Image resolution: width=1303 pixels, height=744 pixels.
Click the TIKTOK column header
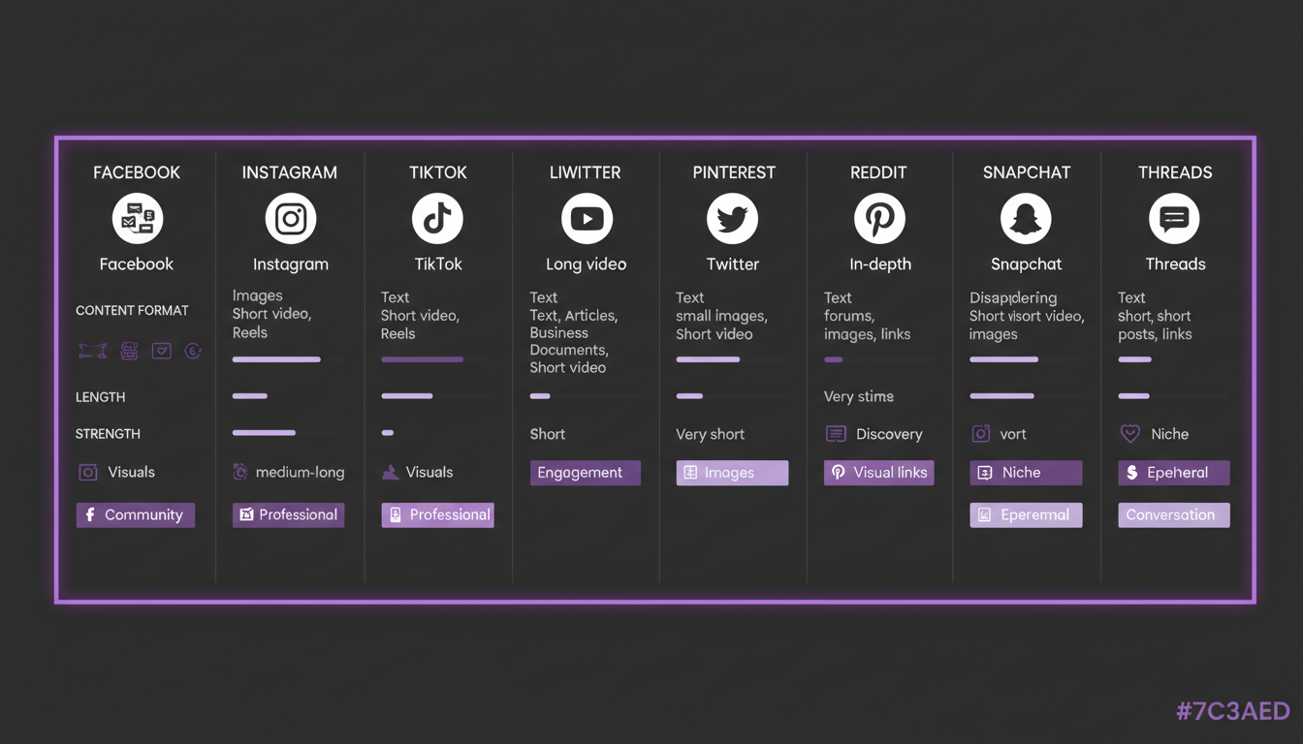click(x=438, y=172)
